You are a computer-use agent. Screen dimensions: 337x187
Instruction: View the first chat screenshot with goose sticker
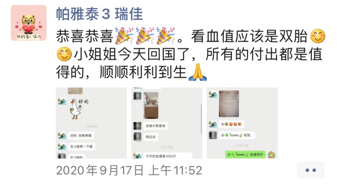tap(91, 123)
